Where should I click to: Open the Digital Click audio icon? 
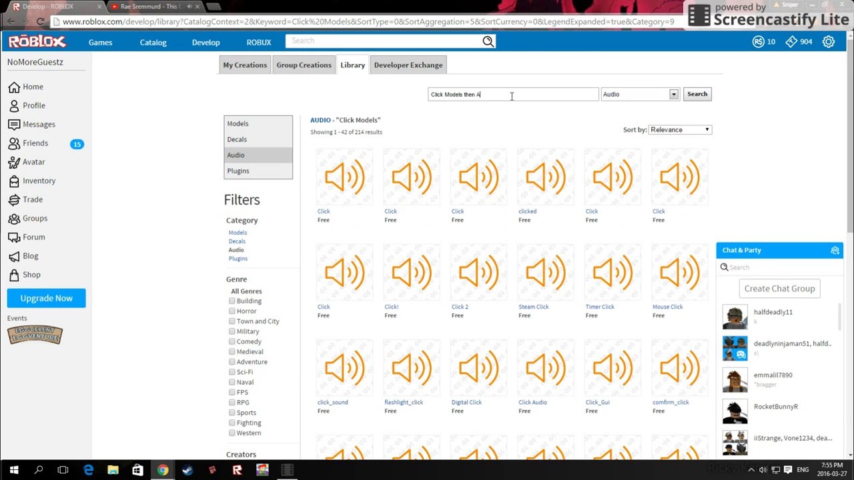(x=478, y=368)
